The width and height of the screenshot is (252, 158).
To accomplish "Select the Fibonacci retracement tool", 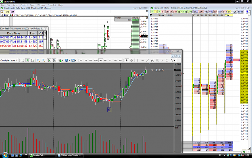I will (157, 60).
